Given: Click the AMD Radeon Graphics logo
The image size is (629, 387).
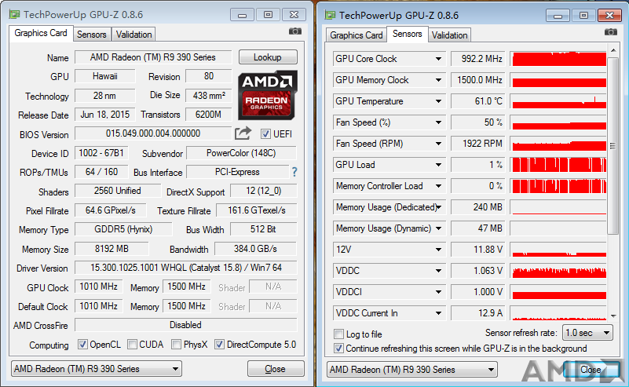Looking at the screenshot, I should (x=268, y=95).
